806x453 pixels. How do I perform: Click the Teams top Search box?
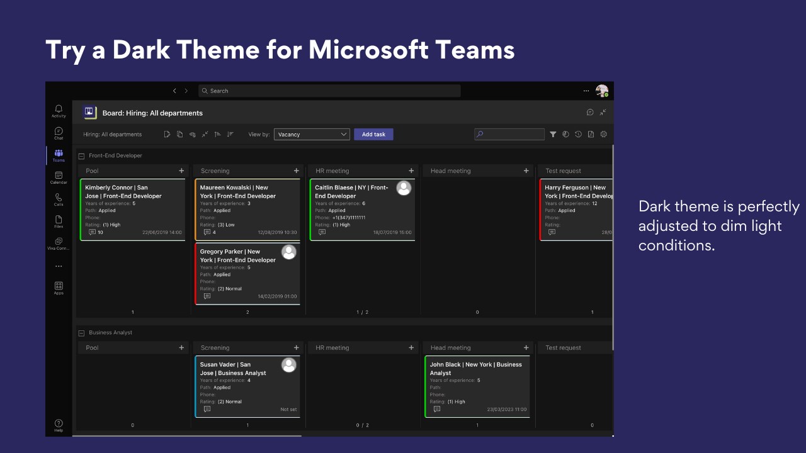(329, 91)
